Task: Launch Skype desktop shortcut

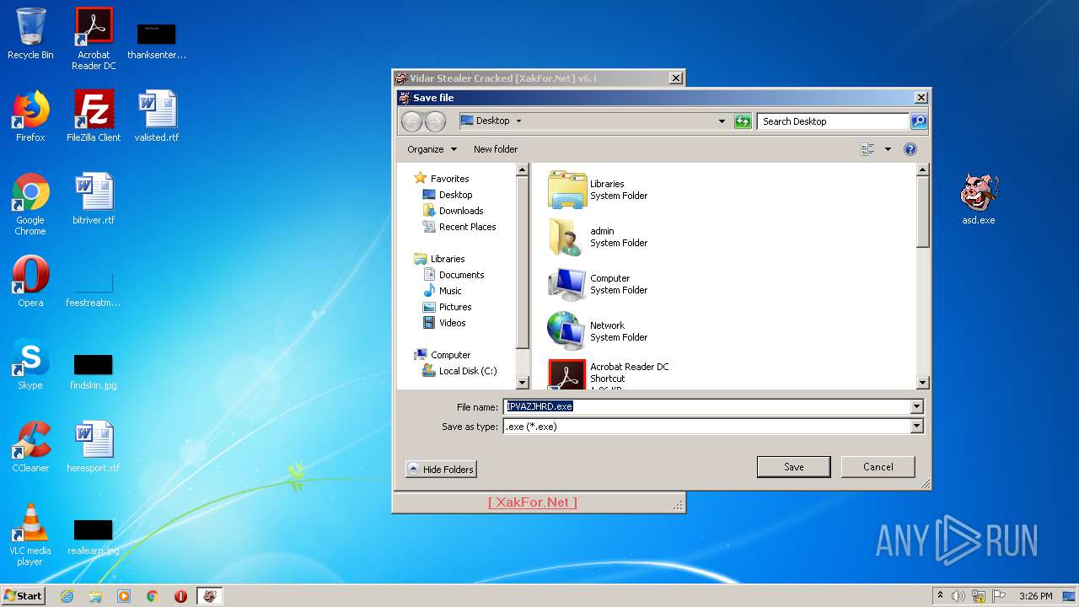Action: pos(30,364)
